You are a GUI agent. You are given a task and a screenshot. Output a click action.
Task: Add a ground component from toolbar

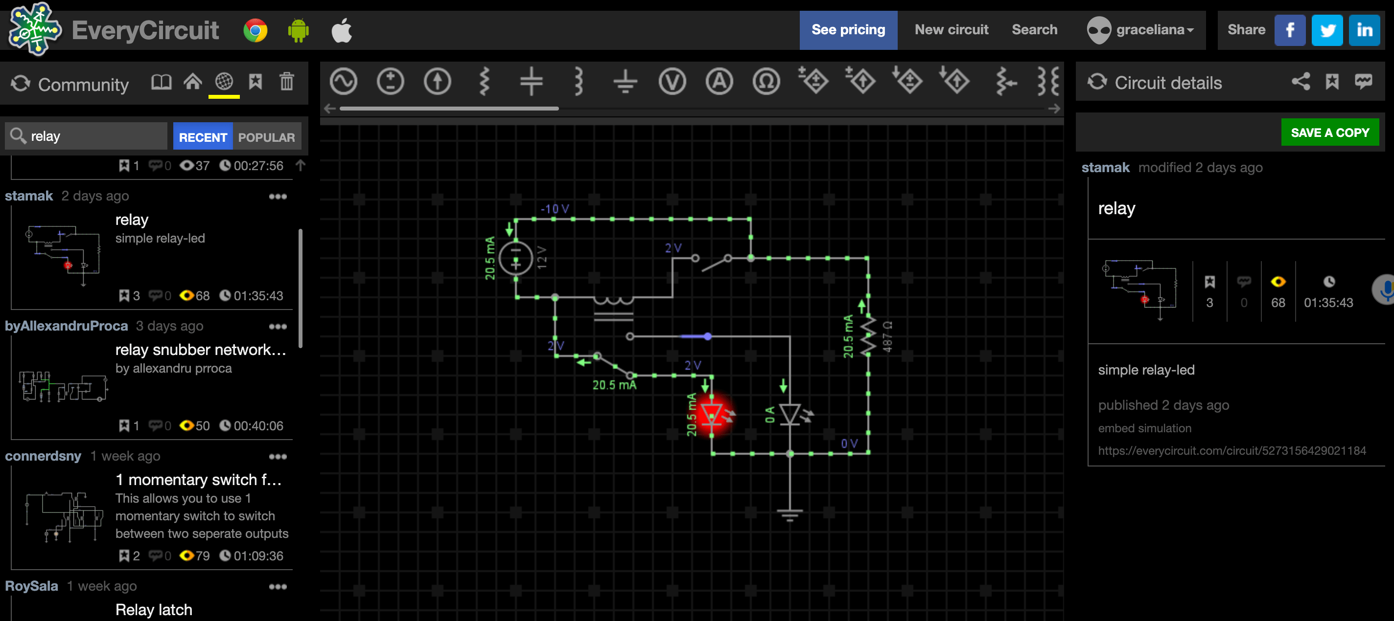625,82
